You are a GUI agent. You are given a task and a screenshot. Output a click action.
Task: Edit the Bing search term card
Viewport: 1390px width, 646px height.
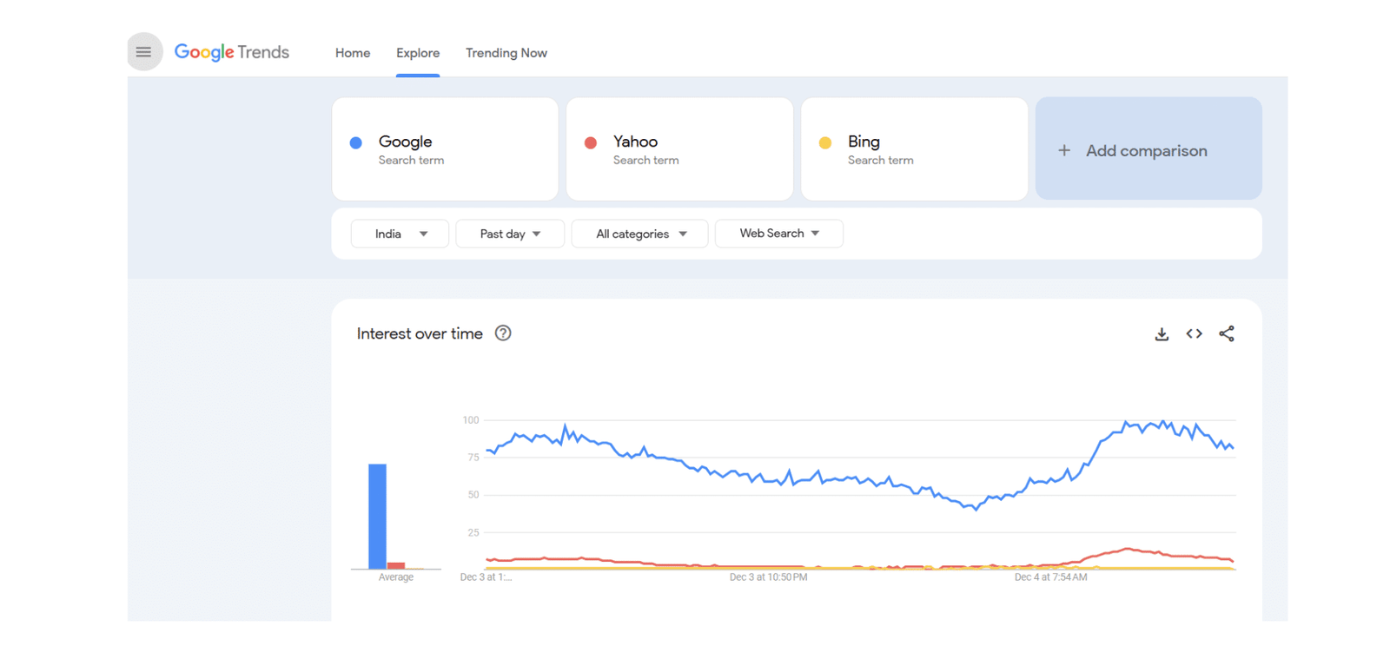click(914, 149)
